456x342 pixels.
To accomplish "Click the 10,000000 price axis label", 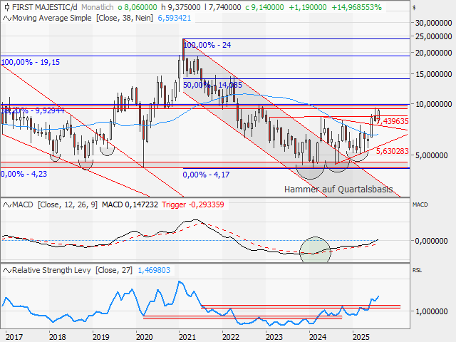I will click(x=434, y=104).
